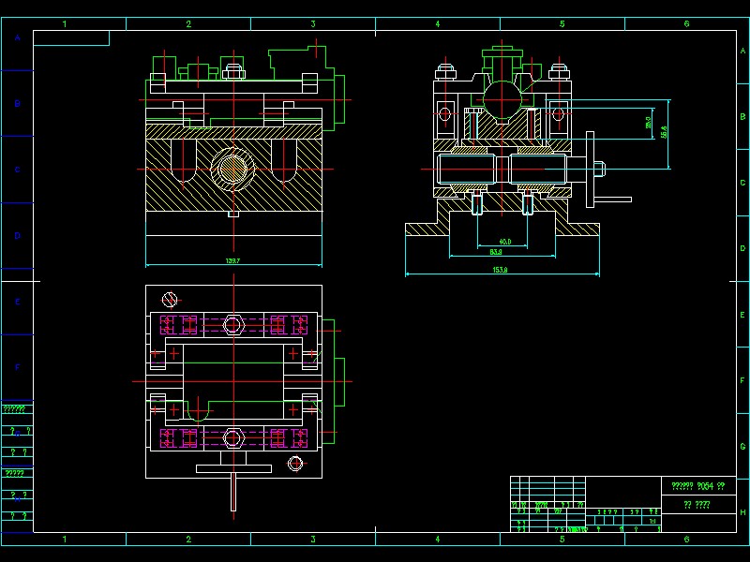Click zone letter H on right border
The width and height of the screenshot is (750, 562).
742,512
